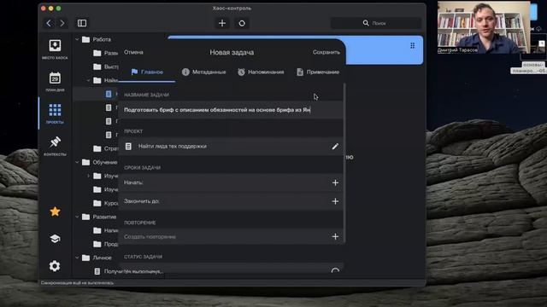Select the Проекты grid section
Viewport: 547px width, 307px height.
pyautogui.click(x=55, y=113)
